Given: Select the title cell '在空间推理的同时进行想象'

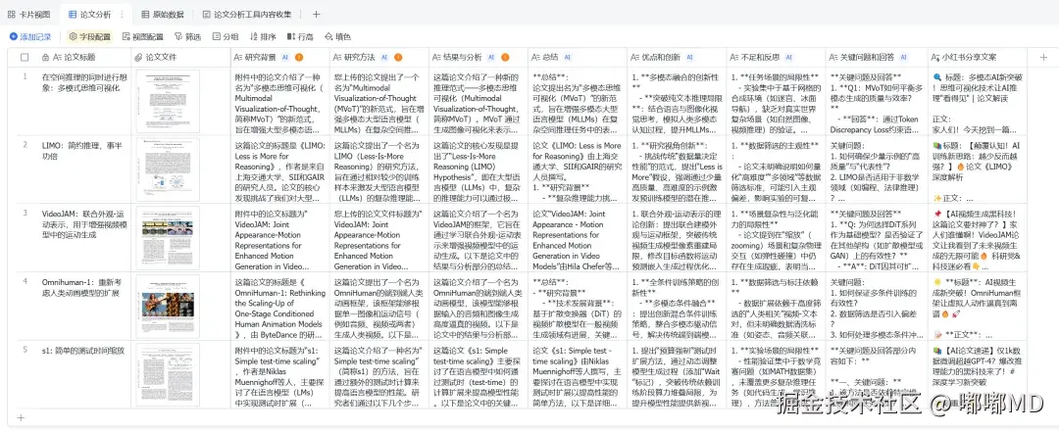Looking at the screenshot, I should pos(83,101).
